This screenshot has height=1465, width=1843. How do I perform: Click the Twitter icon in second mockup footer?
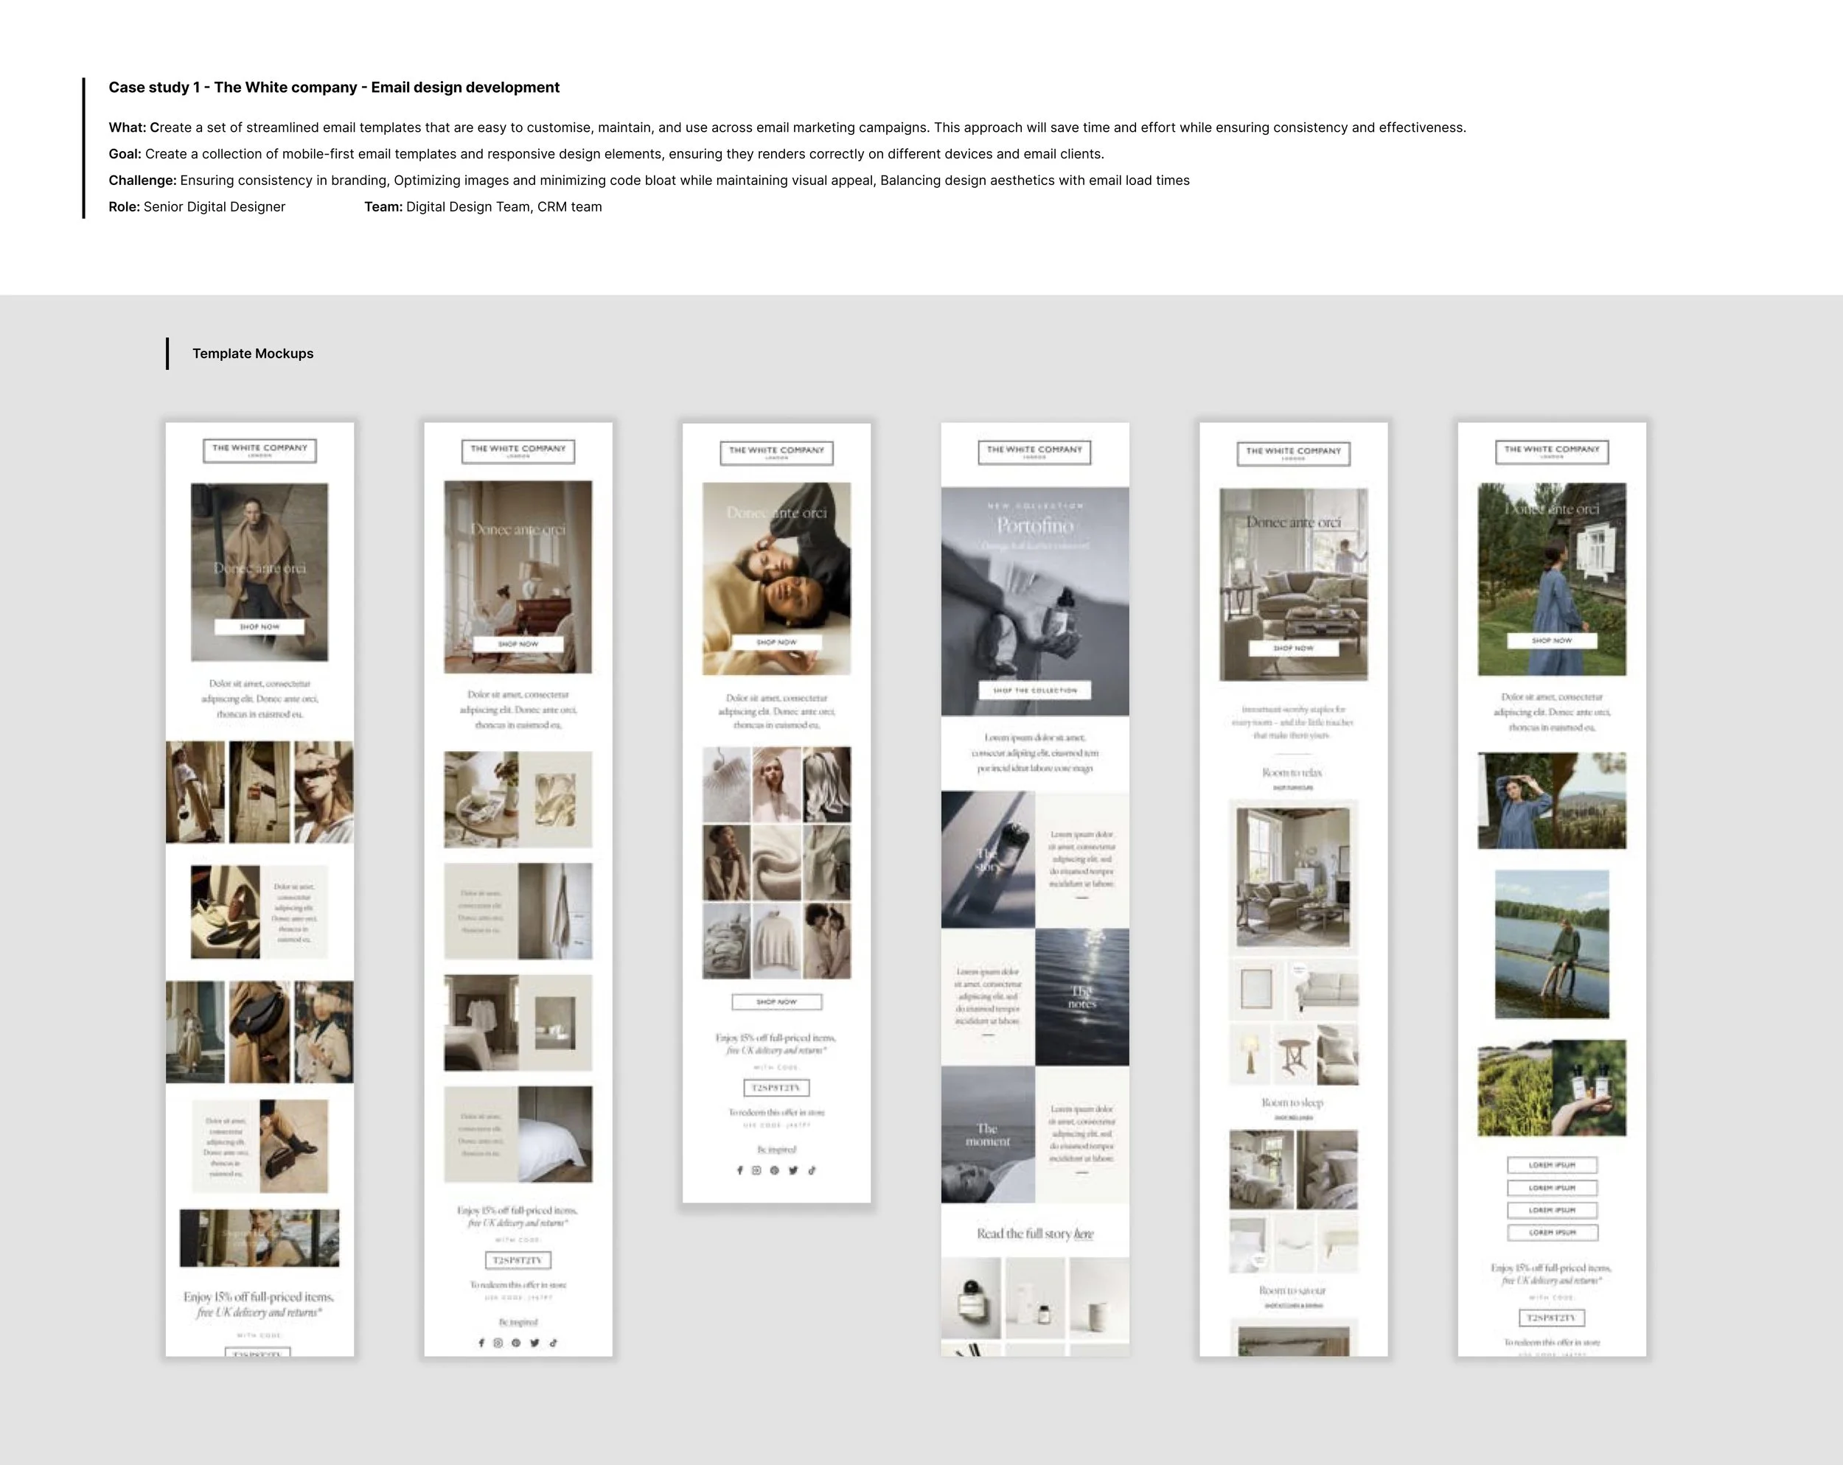pos(534,1343)
